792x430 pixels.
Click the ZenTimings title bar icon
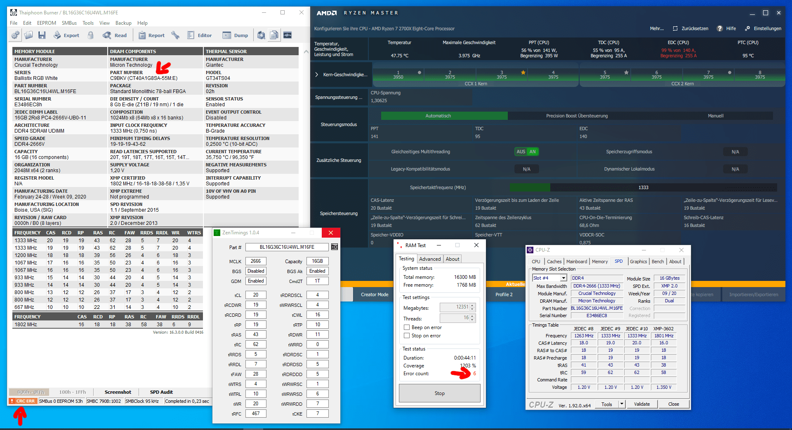click(x=217, y=233)
